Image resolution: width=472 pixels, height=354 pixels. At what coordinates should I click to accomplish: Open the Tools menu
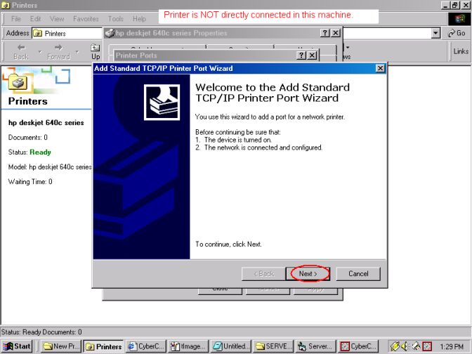pyautogui.click(x=116, y=18)
